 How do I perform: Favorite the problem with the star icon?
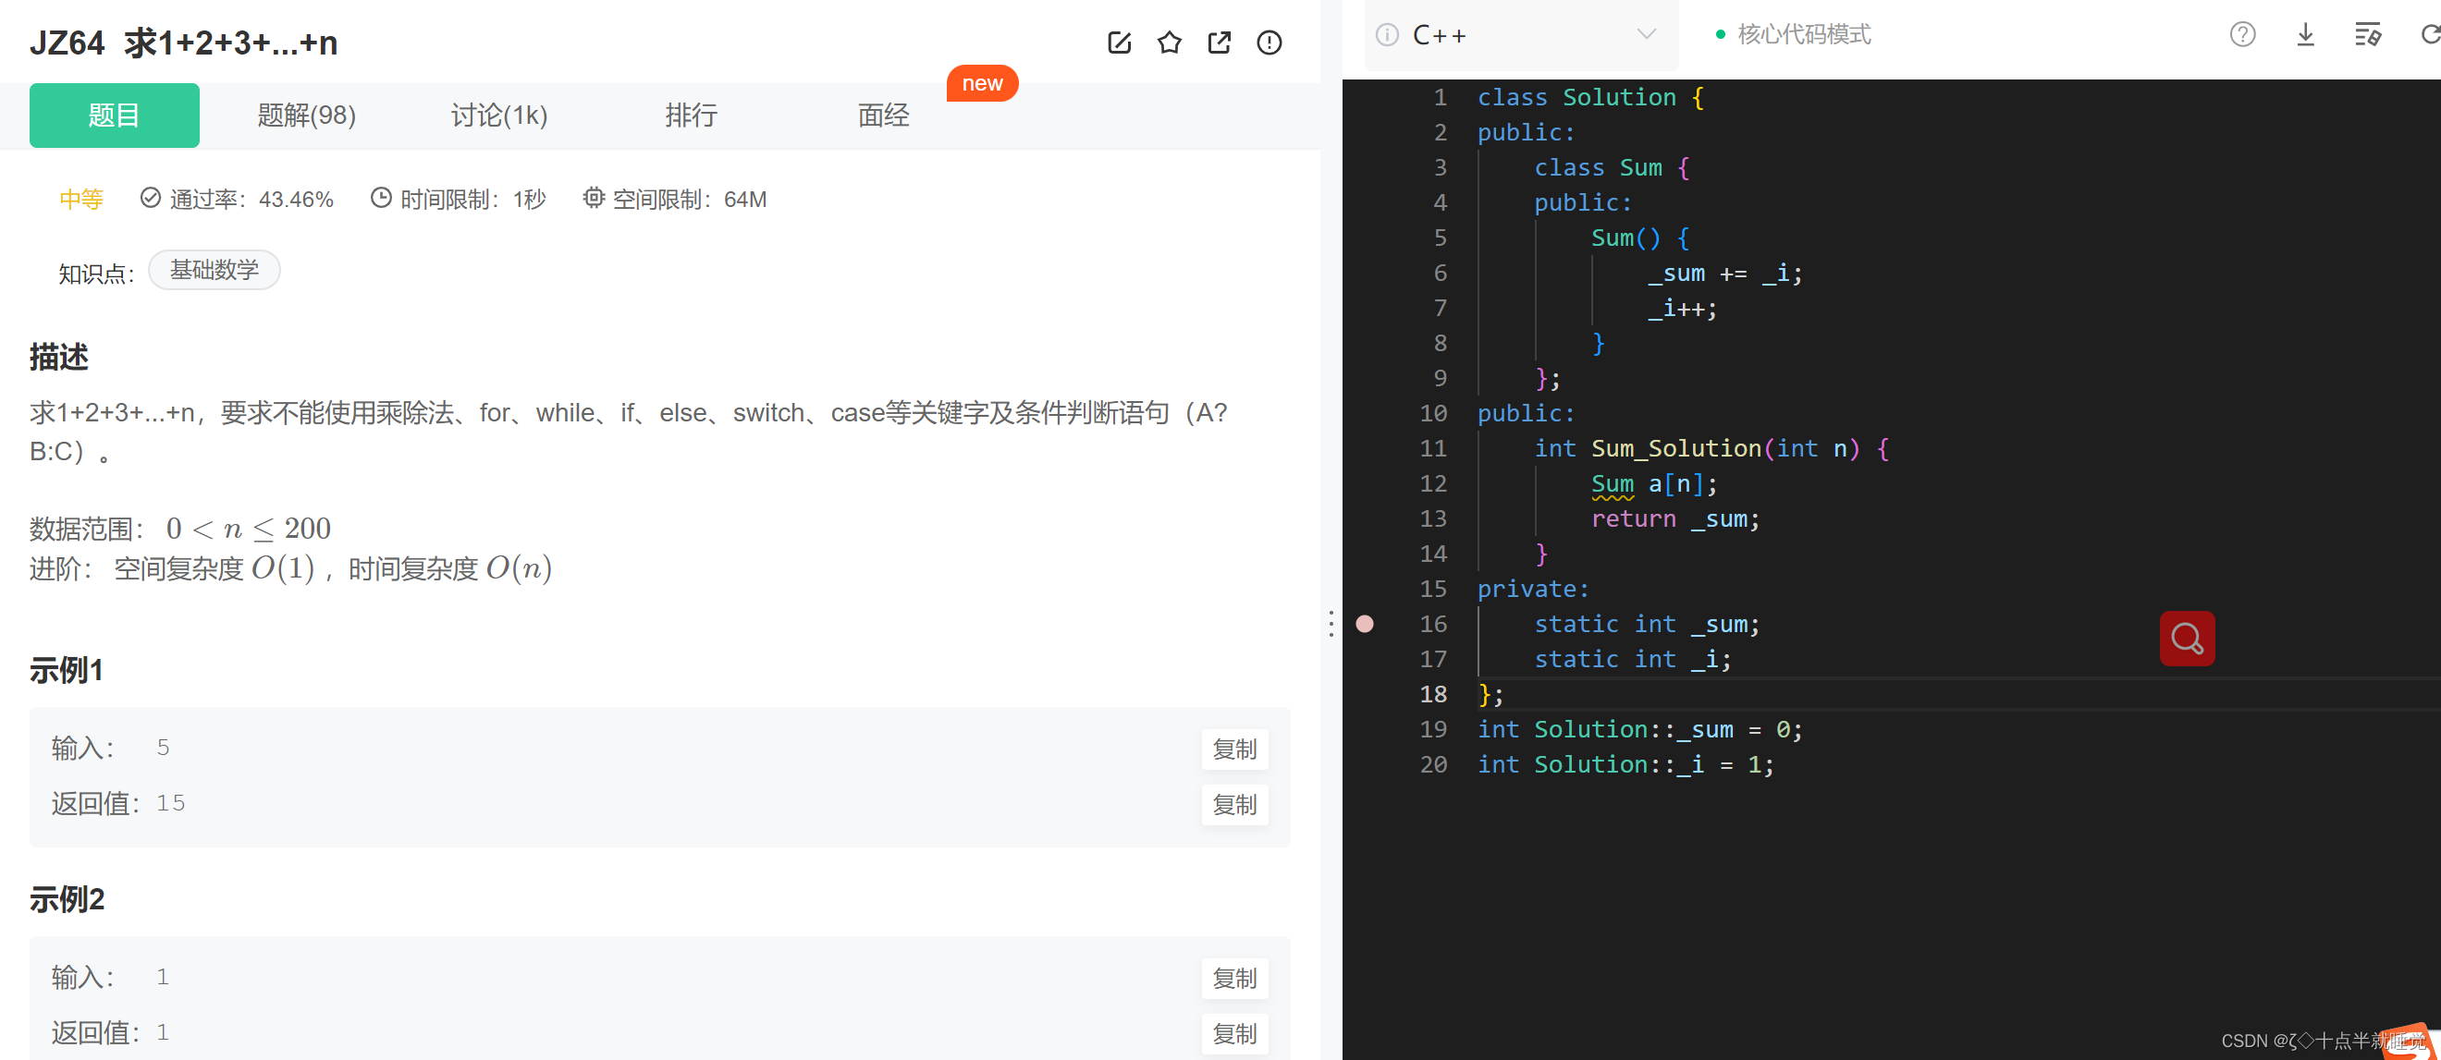(x=1170, y=43)
